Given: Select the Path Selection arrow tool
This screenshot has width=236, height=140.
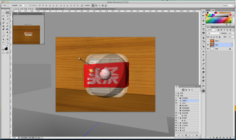Looking at the screenshot, I should 3,39.
